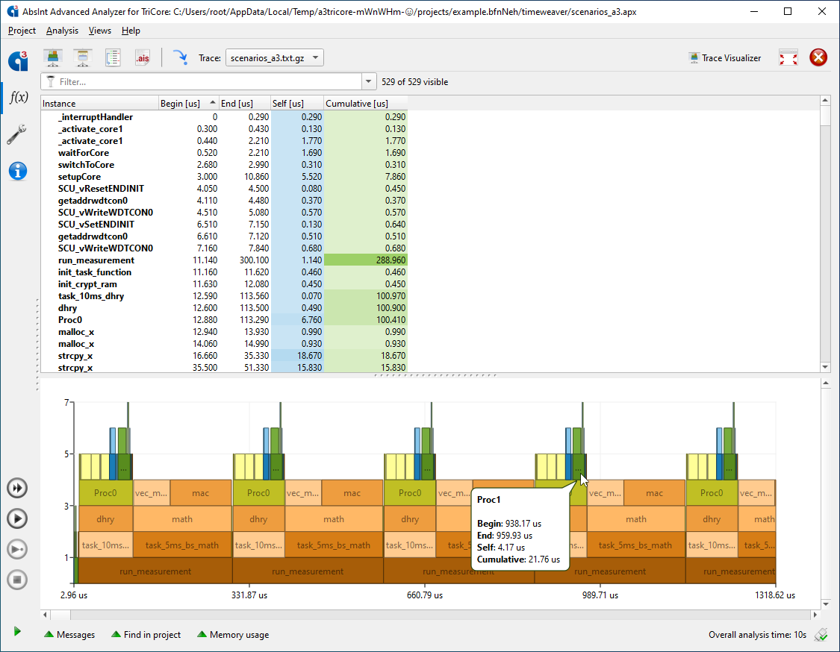Click the second presentation-board toolbar icon

[x=82, y=57]
